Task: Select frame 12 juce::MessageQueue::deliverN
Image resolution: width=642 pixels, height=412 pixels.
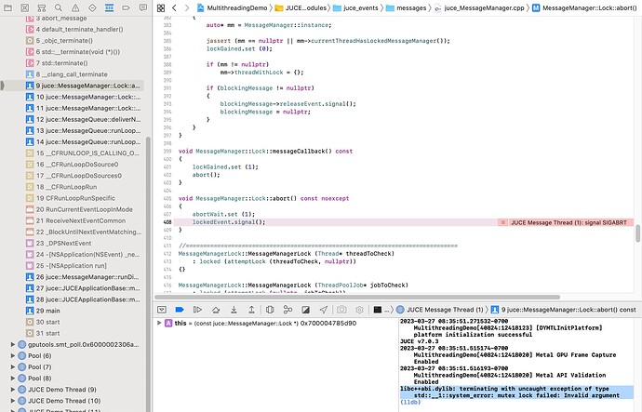Action: coord(83,119)
